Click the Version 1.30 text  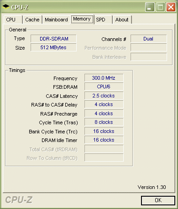152,187
